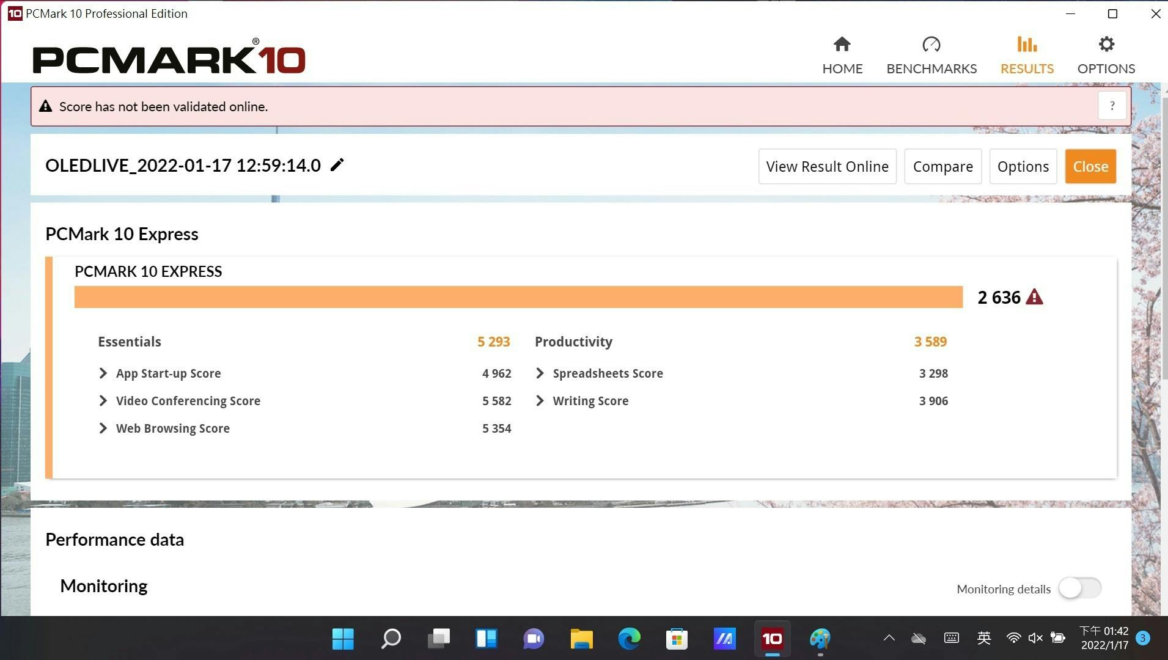Open Microsoft Store on taskbar
This screenshot has height=660, width=1168.
677,639
